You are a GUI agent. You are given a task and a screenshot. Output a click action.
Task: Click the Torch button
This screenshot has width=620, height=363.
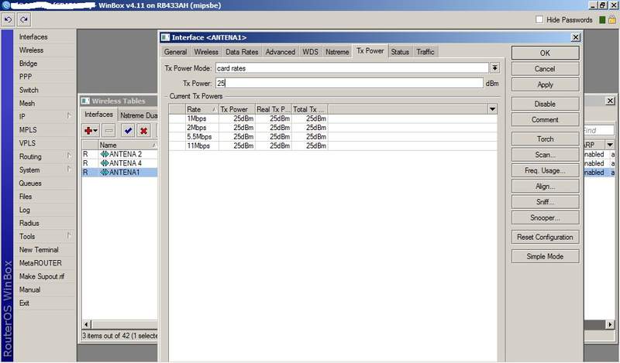(545, 139)
